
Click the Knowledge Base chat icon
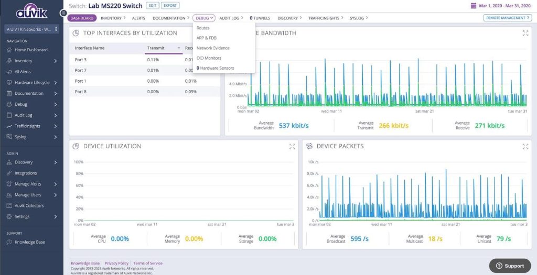pyautogui.click(x=9, y=242)
